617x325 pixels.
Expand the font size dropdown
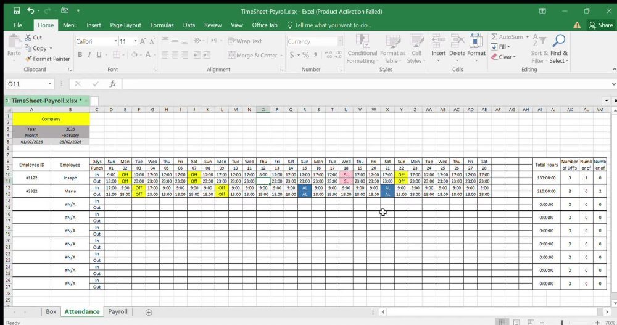[135, 41]
